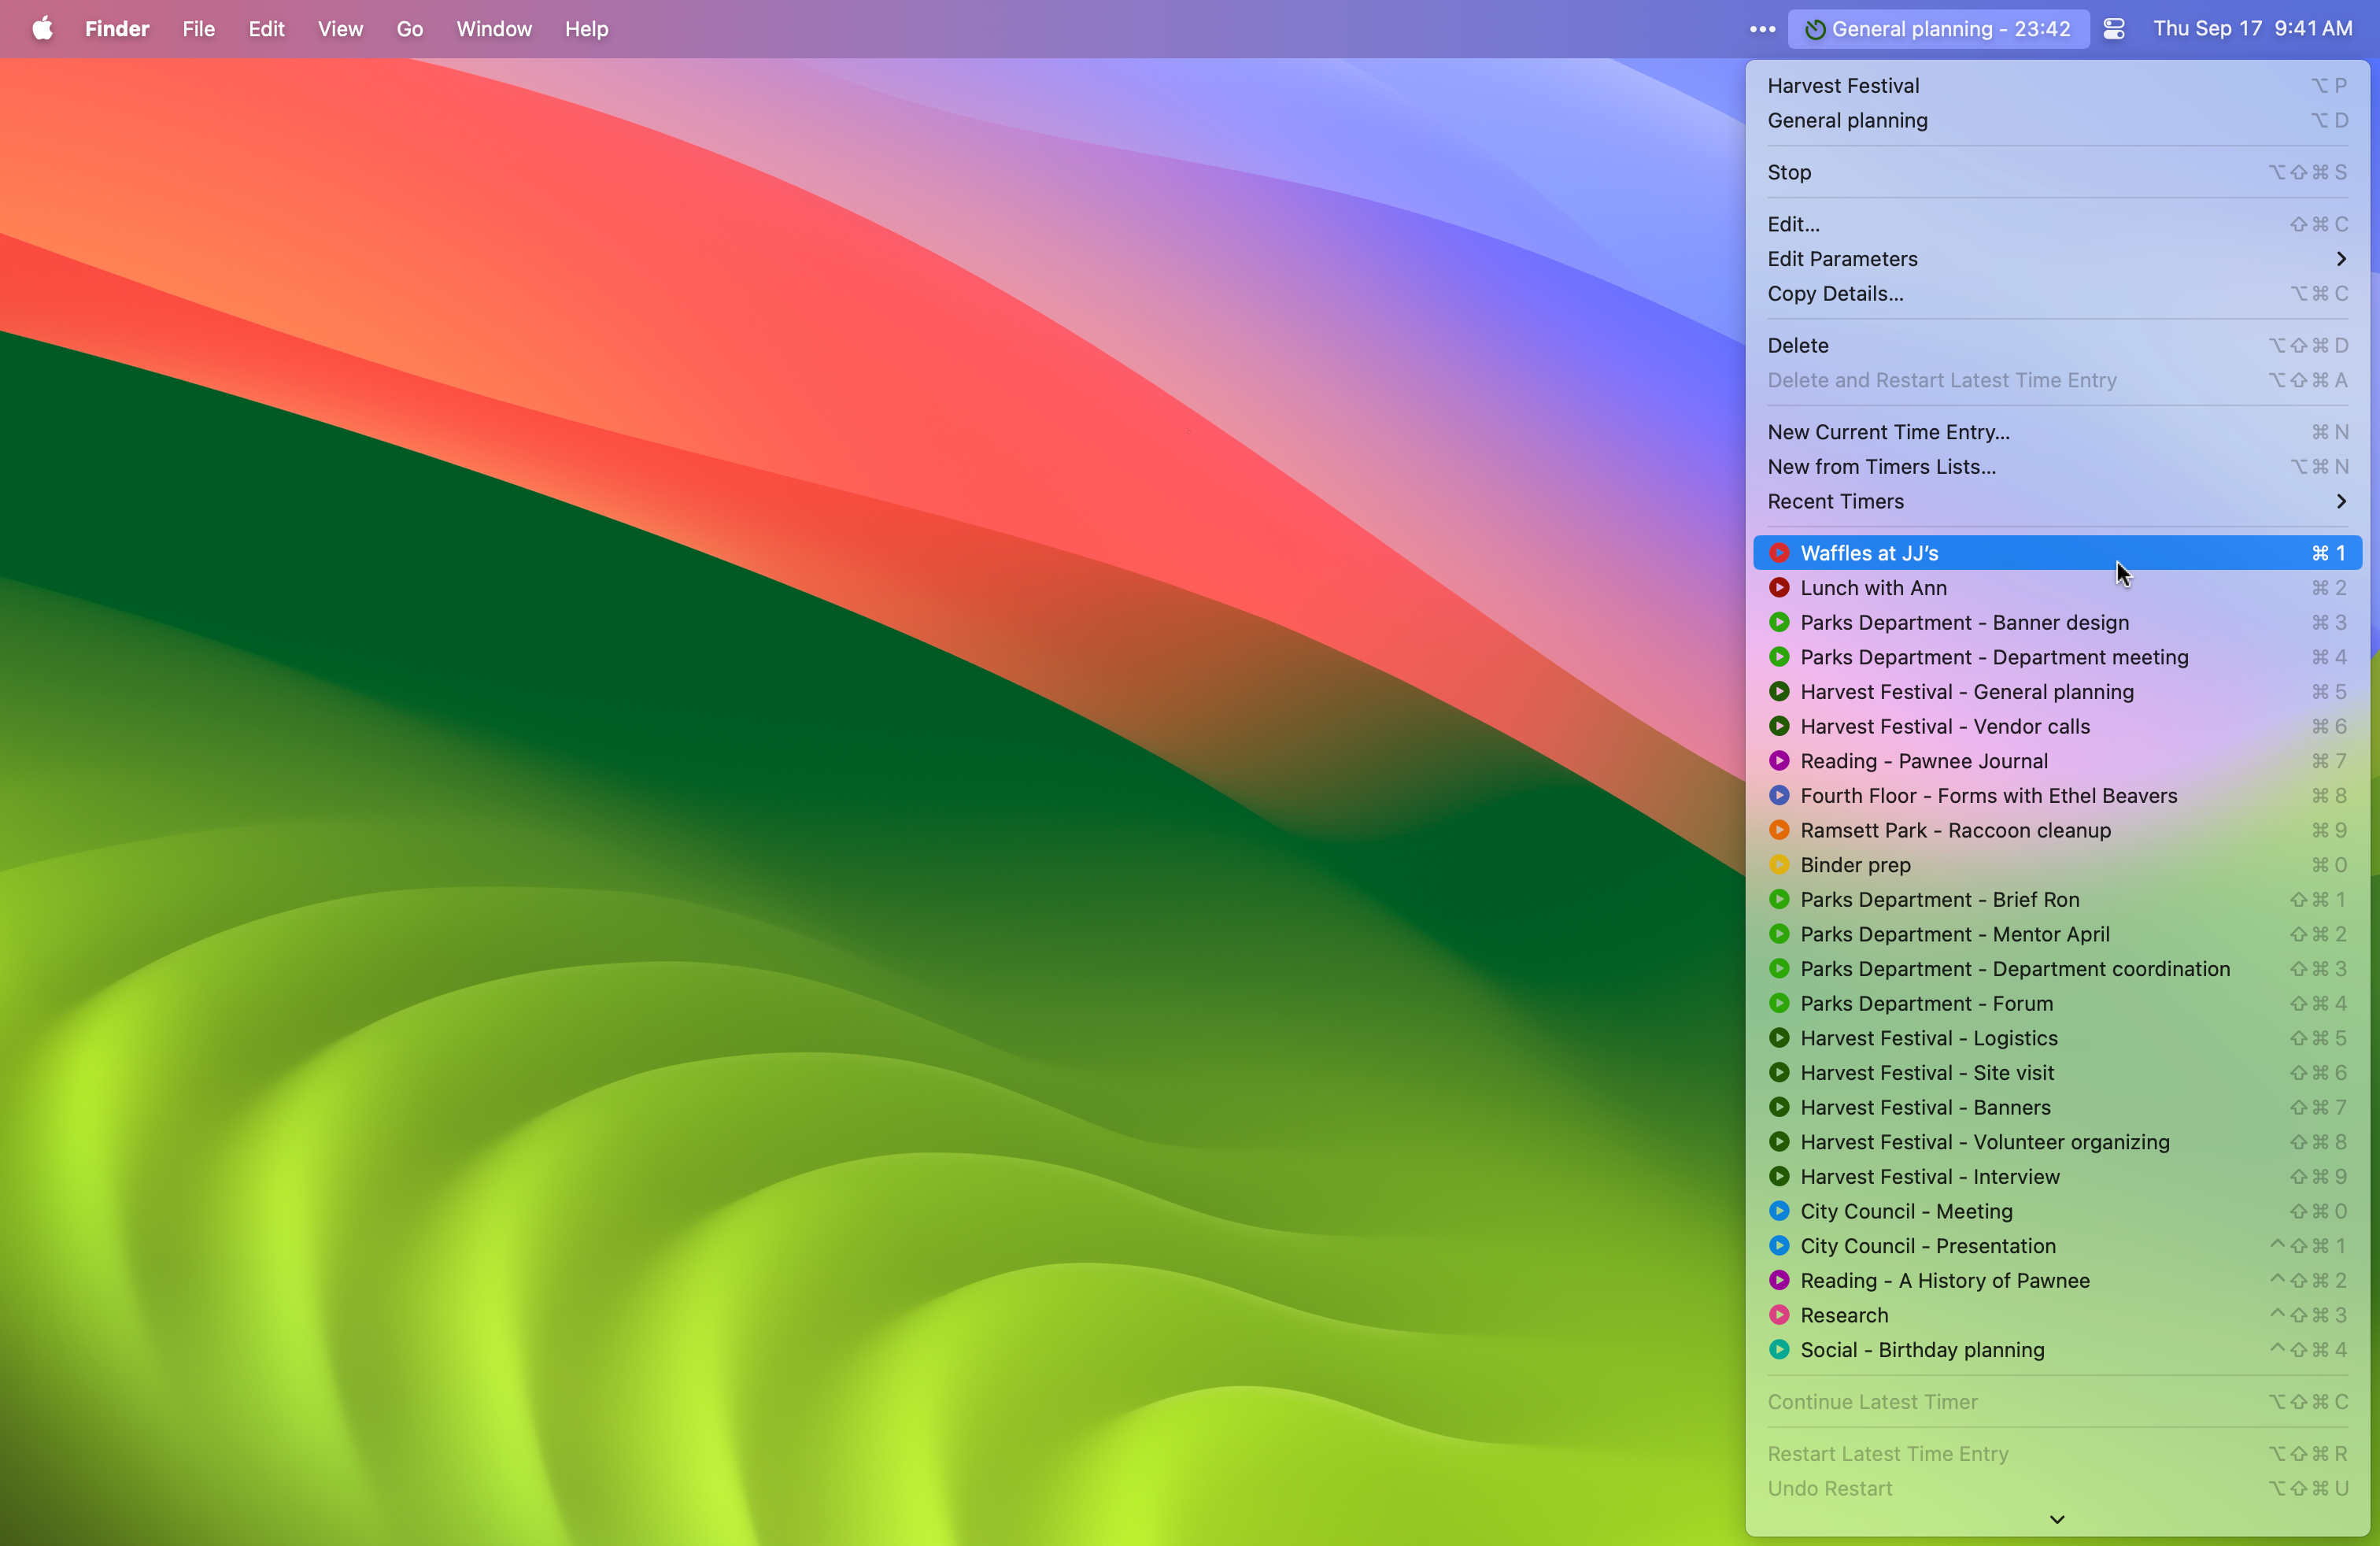Open the Window menu
This screenshot has width=2380, height=1546.
tap(494, 29)
